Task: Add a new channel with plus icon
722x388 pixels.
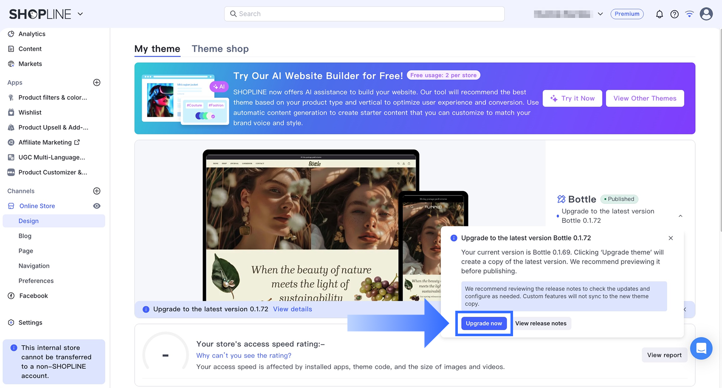Action: coord(97,191)
